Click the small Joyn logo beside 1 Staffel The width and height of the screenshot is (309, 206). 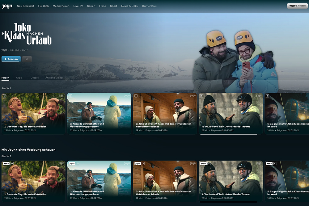click(4, 50)
